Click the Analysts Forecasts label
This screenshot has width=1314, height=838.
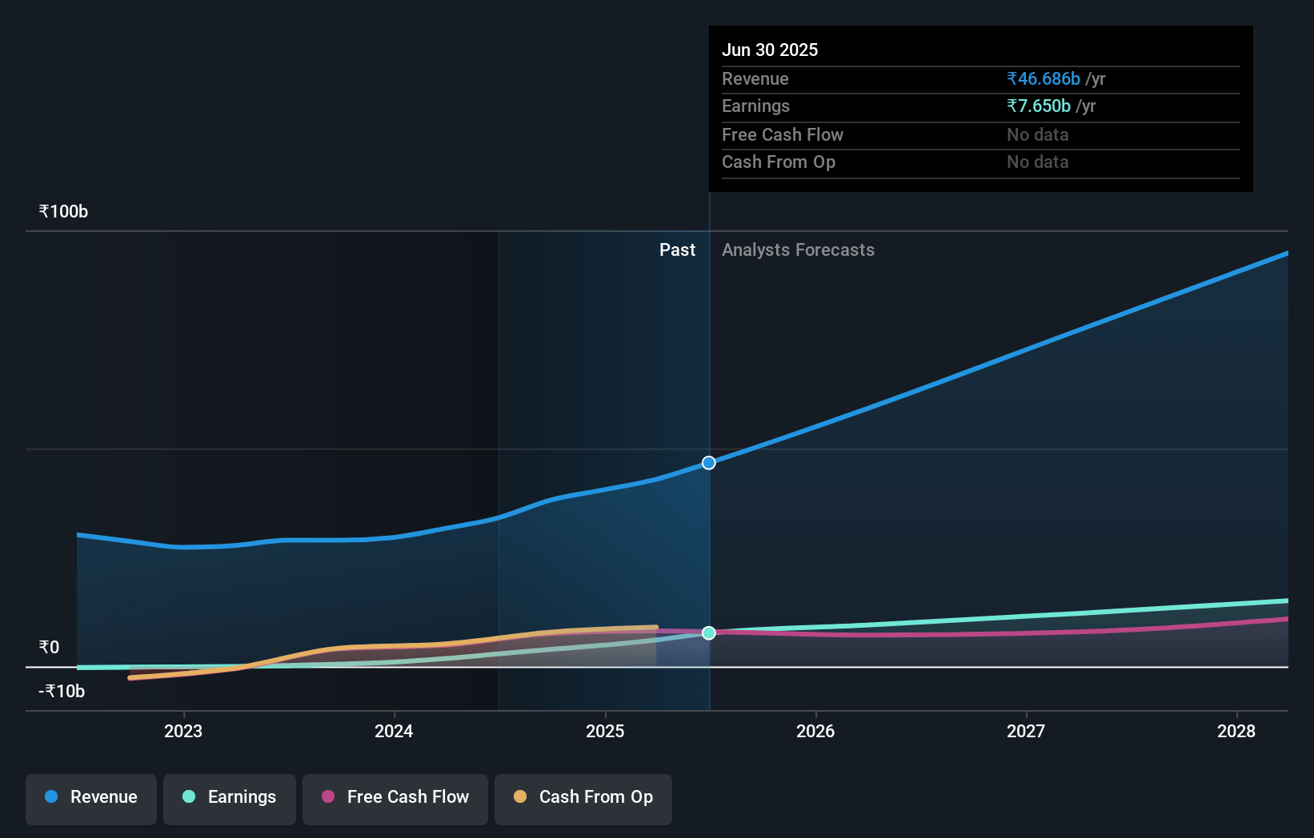(x=798, y=250)
